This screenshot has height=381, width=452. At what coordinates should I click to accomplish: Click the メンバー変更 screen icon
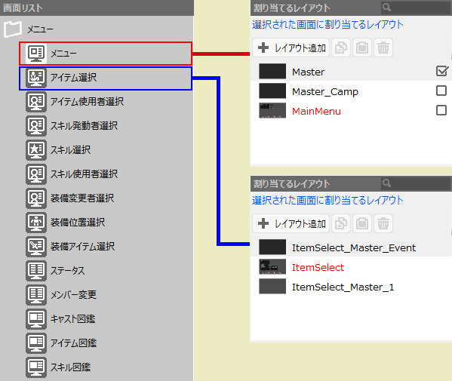coord(36,295)
